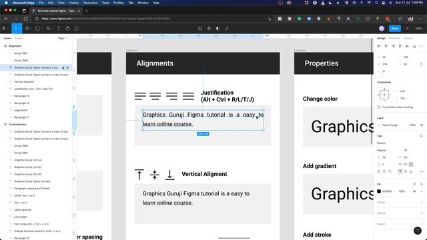Image resolution: width=427 pixels, height=240 pixels.
Task: Open the Regular font weight dropdown
Action: [382, 150]
